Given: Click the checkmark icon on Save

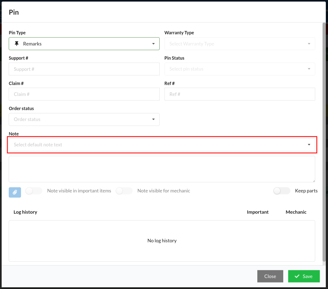Looking at the screenshot, I should pos(297,276).
